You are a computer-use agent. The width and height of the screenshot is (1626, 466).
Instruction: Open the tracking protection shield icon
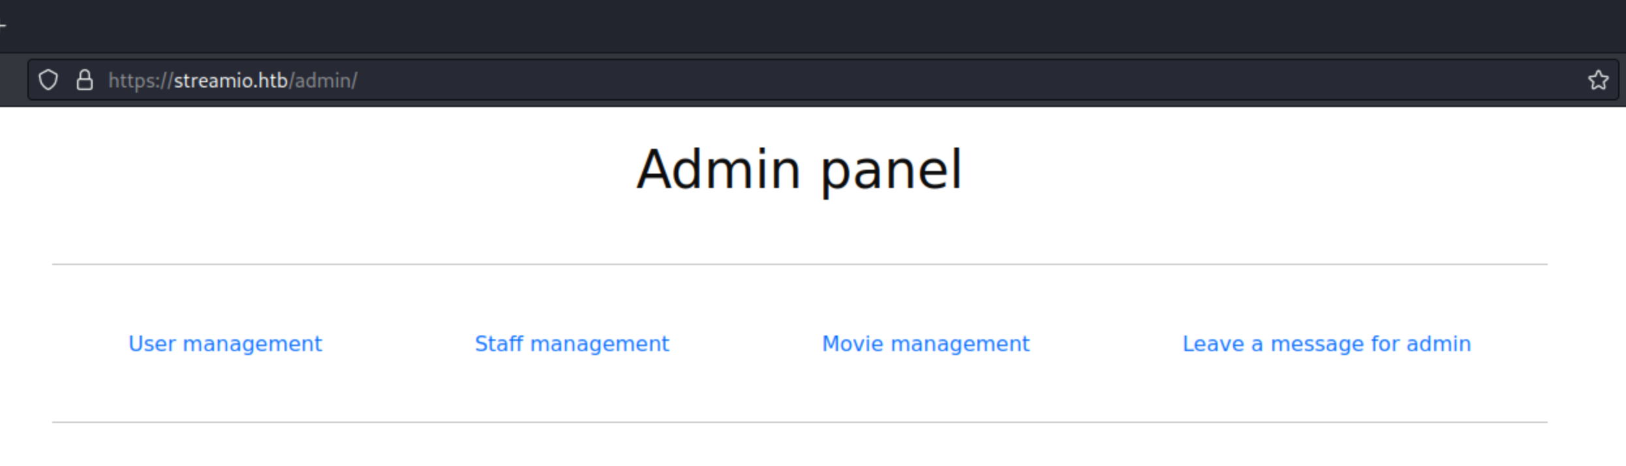tap(48, 80)
